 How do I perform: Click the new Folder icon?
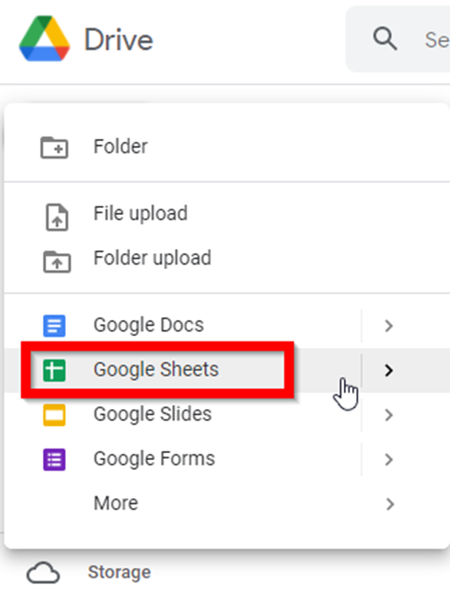click(x=54, y=147)
